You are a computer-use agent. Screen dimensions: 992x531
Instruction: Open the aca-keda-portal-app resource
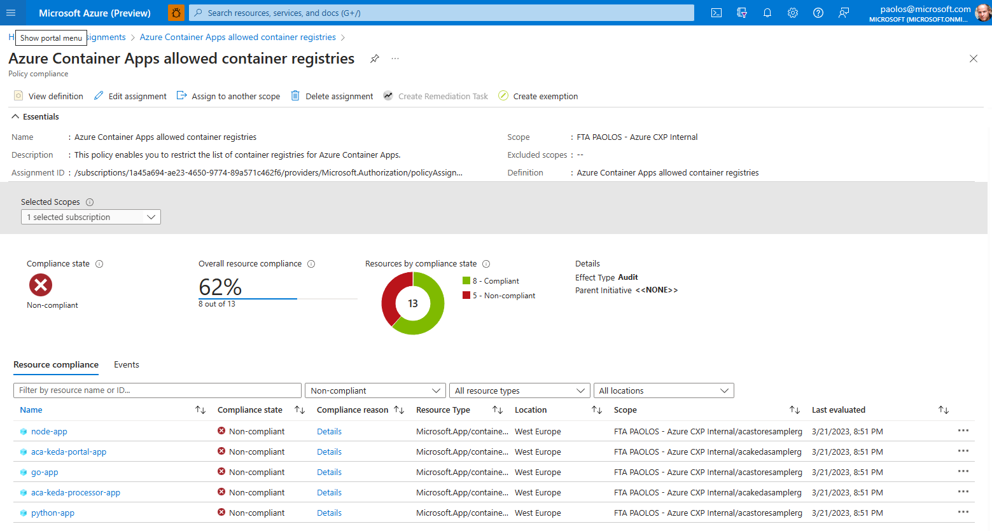[69, 452]
